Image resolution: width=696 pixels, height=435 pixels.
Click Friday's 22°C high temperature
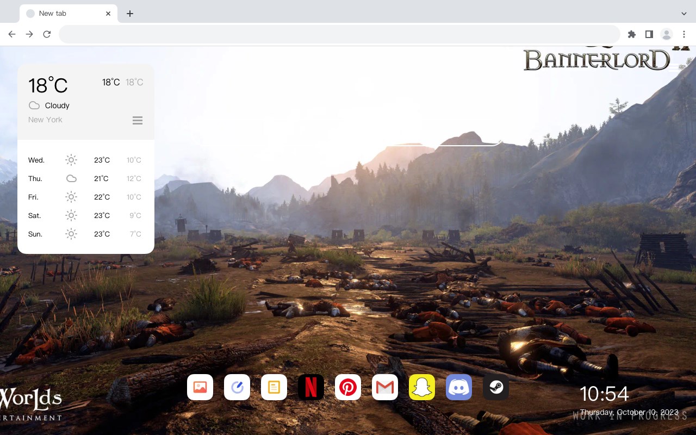click(102, 197)
